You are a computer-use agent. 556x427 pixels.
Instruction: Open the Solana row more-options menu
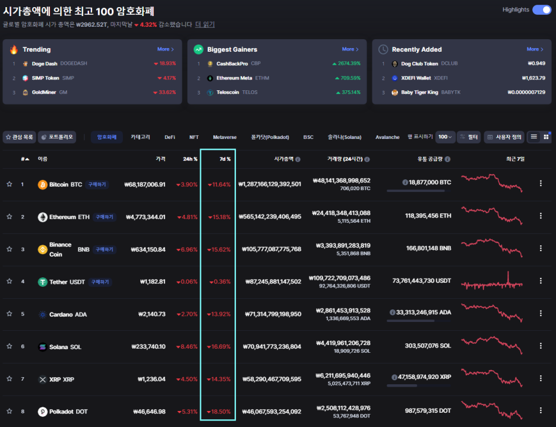coord(541,346)
